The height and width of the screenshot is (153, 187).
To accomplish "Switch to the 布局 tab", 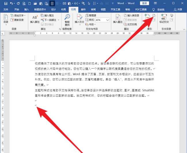I will coord(63,10).
